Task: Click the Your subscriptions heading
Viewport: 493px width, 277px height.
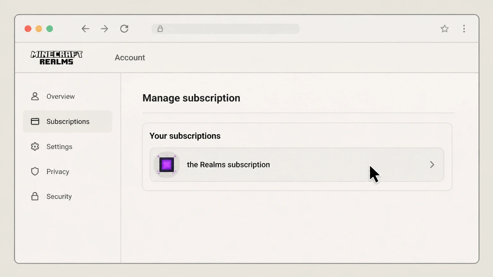Action: [x=185, y=136]
